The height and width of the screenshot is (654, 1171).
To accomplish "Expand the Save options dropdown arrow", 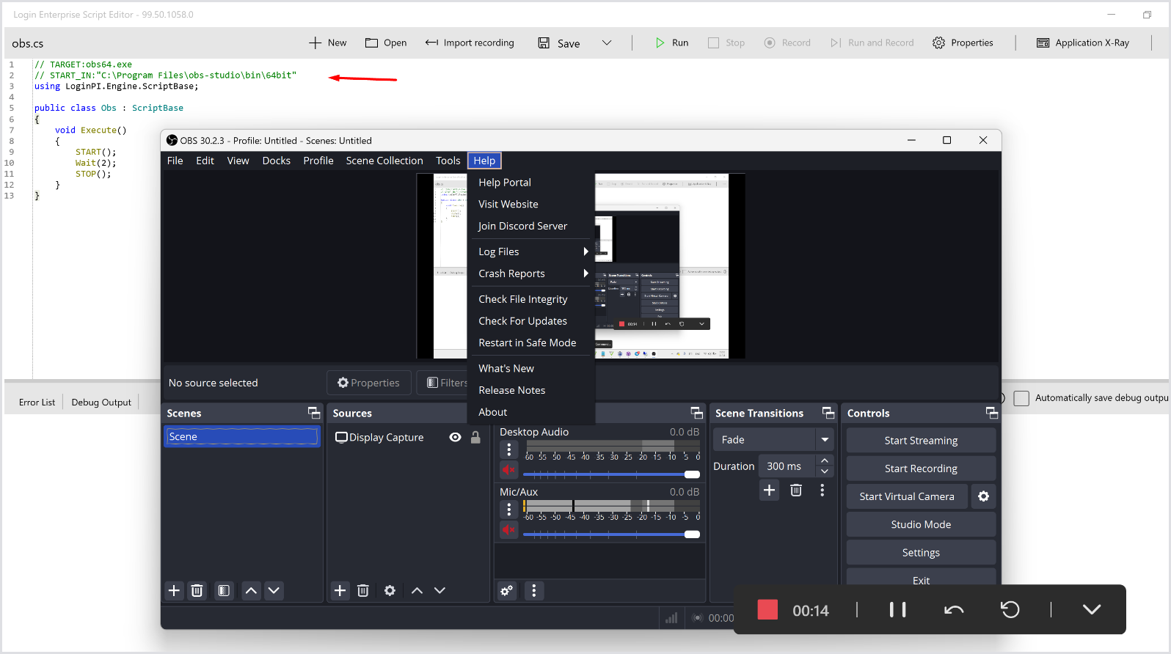I will pos(607,43).
